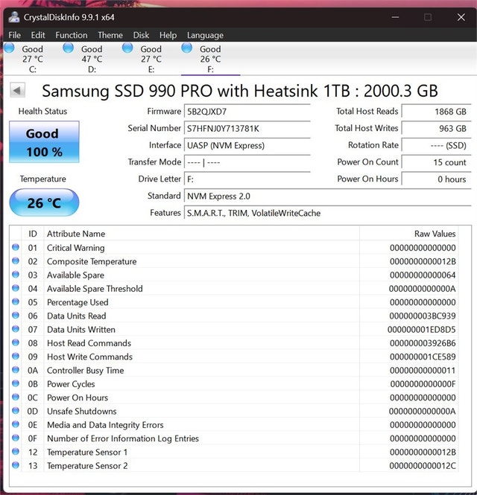Screen dimensions: 477x495
Task: Select Number of Error Information Log Entries
Action: tap(234, 438)
